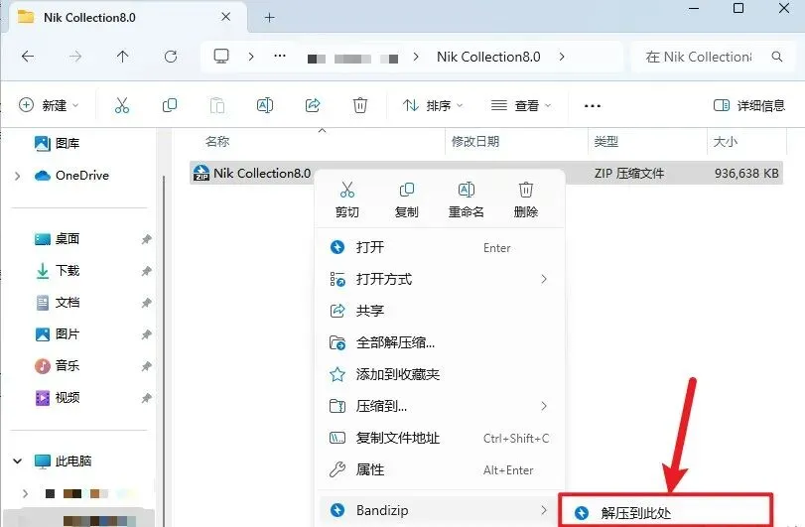Screen dimensions: 805x527
Task: Click the Share icon in the toolbar
Action: pyautogui.click(x=313, y=105)
